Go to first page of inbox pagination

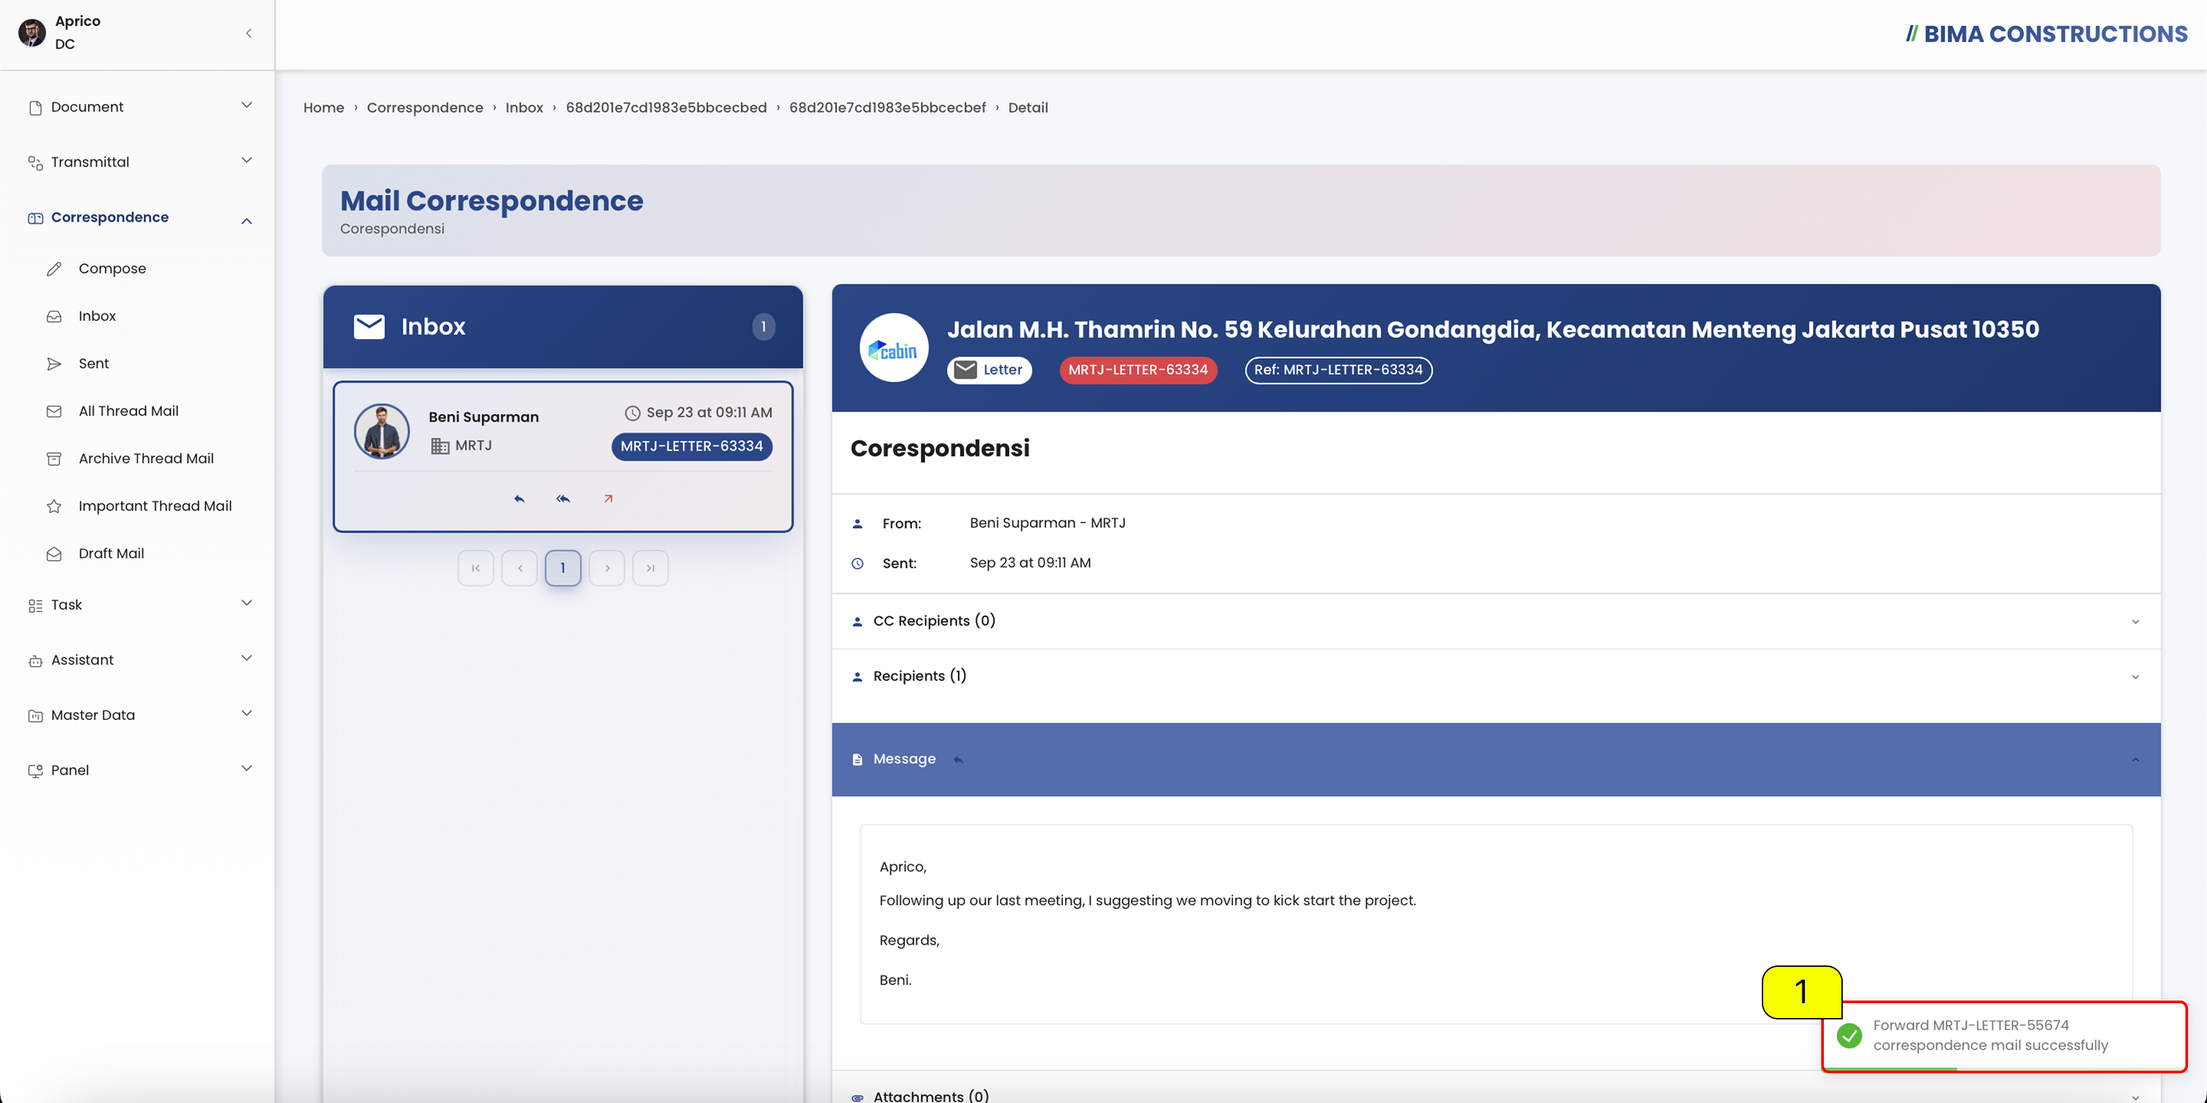(x=476, y=568)
